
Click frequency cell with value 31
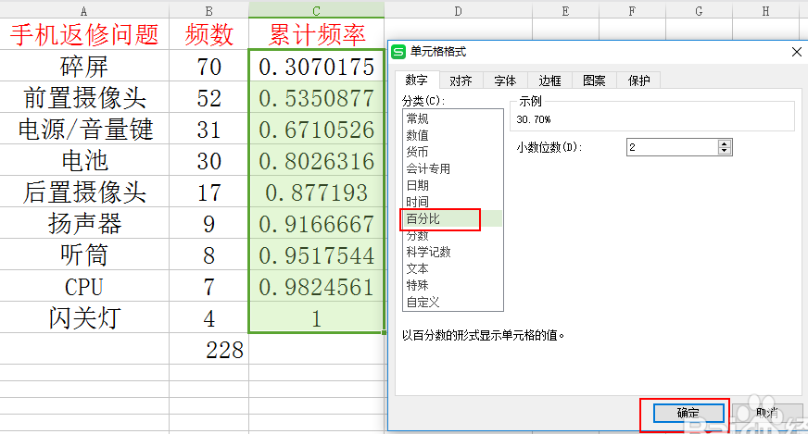[x=208, y=130]
